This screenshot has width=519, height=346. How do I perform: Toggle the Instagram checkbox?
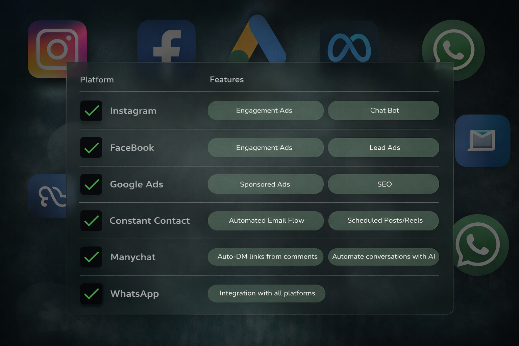91,111
